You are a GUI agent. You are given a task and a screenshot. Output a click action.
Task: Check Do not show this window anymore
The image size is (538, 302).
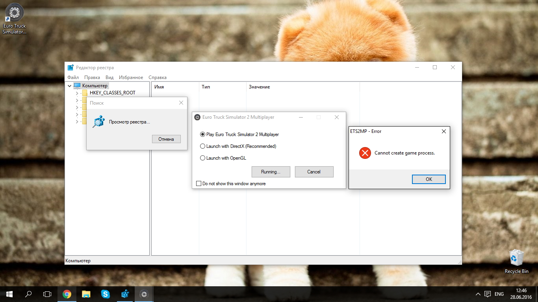pos(231,184)
